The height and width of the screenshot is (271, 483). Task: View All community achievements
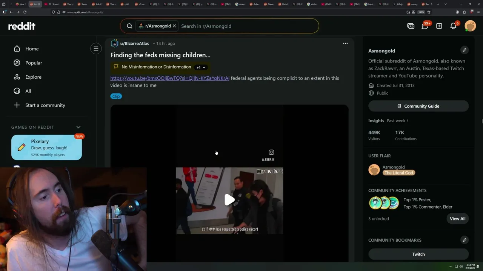457,219
